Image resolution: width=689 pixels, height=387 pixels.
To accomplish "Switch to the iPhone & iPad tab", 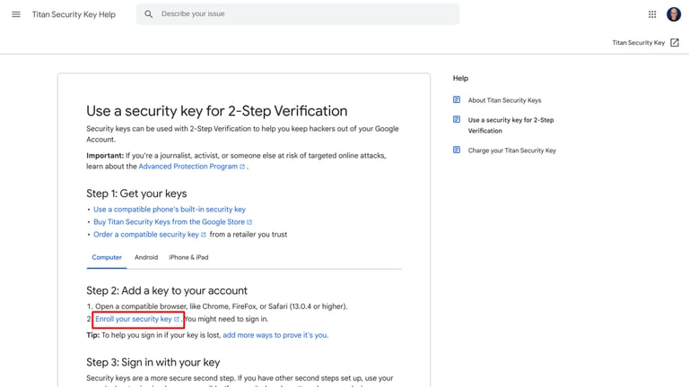I will 188,257.
